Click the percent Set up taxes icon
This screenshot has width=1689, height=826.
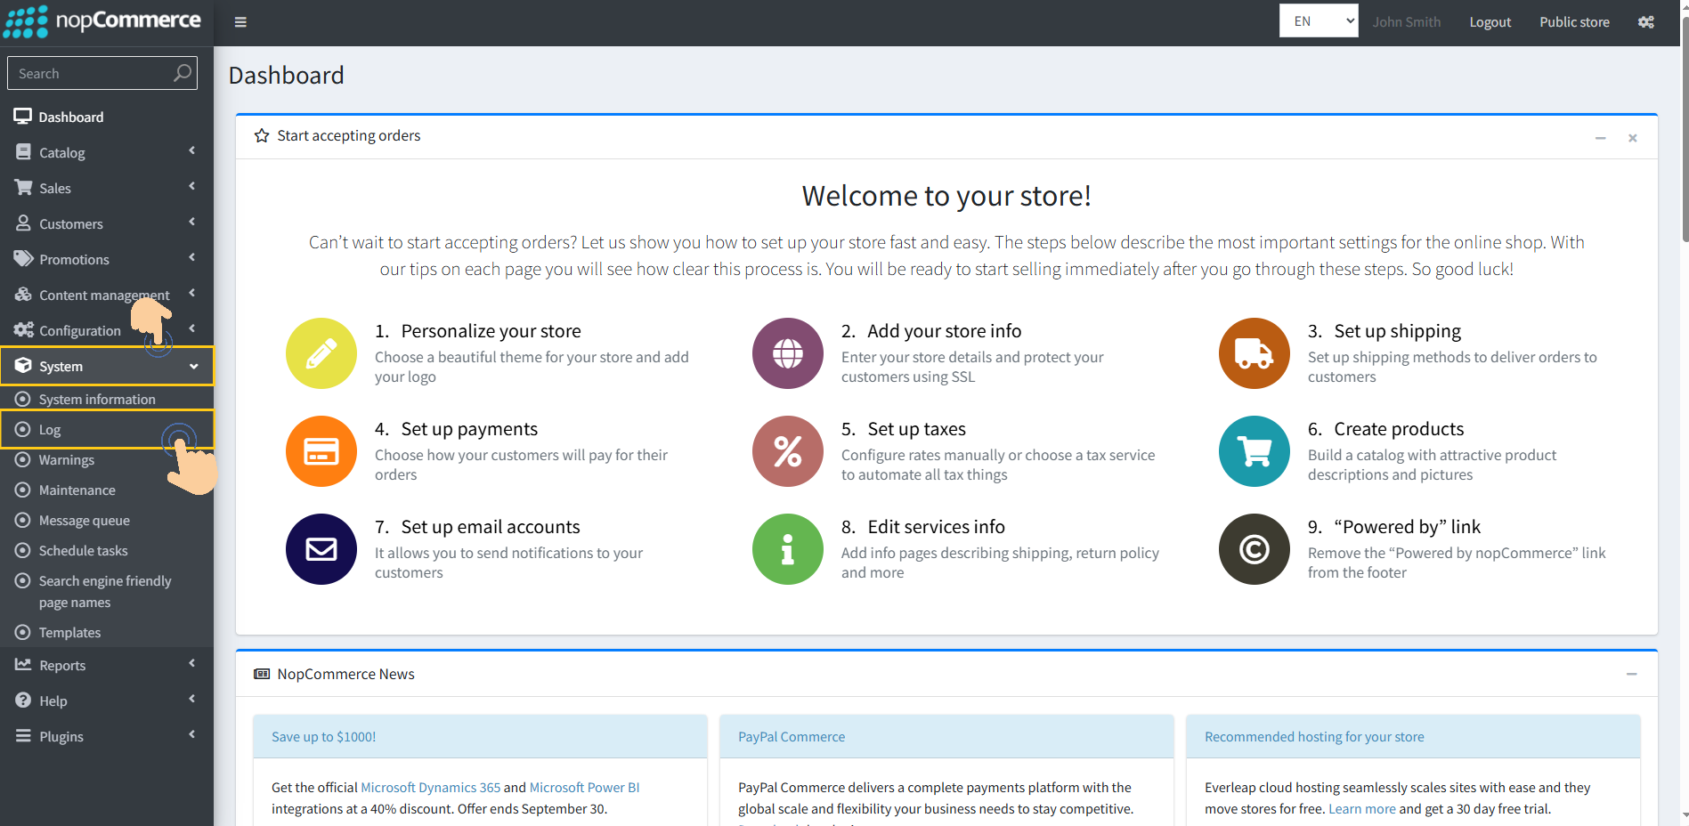(x=787, y=451)
